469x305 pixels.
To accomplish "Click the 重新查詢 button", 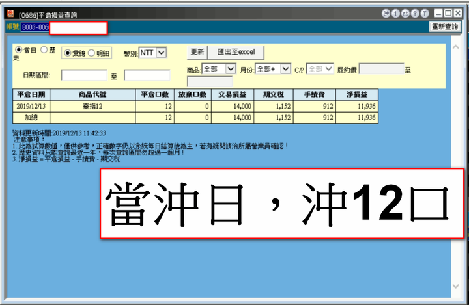I will pyautogui.click(x=445, y=27).
